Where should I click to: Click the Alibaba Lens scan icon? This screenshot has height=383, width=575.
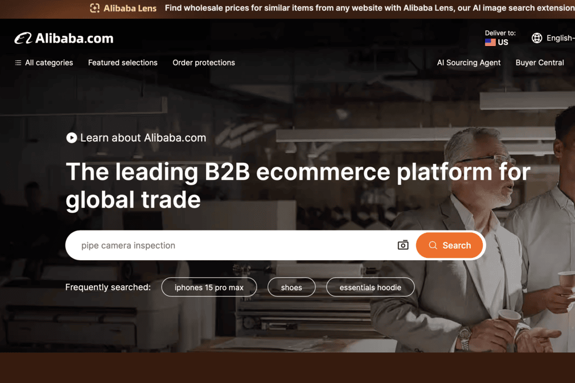coord(95,8)
